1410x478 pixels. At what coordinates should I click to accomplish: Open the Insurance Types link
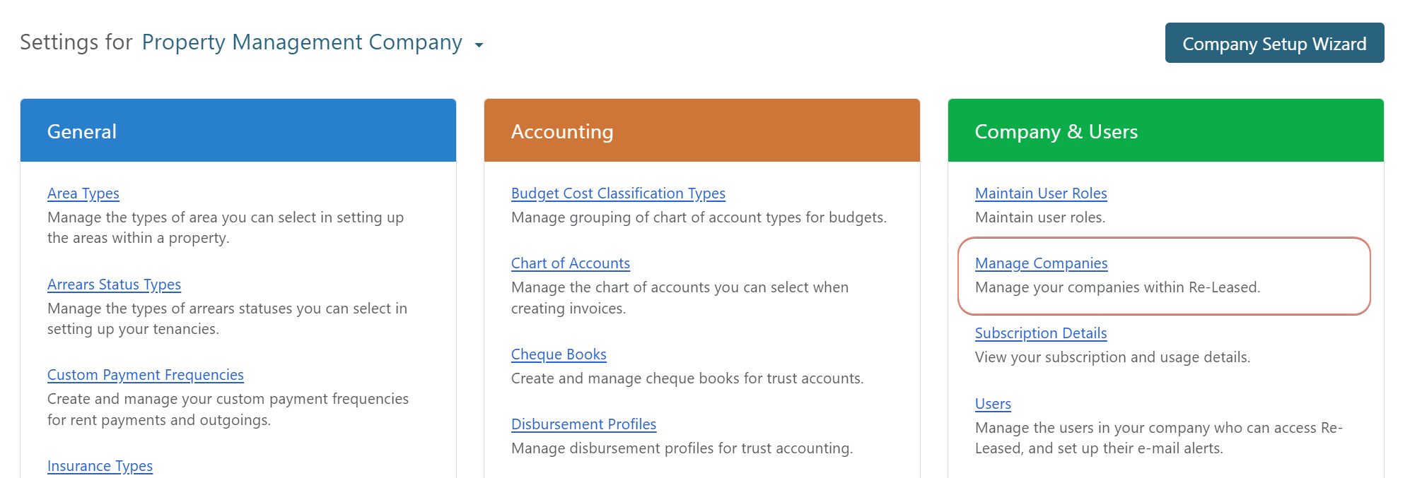100,466
